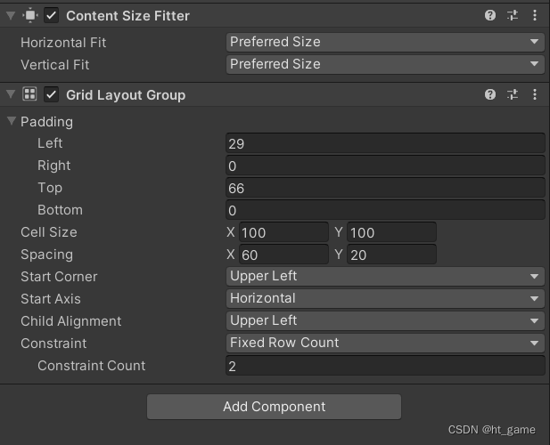
Task: Click the Cell Size X letter label
Action: [x=231, y=232]
